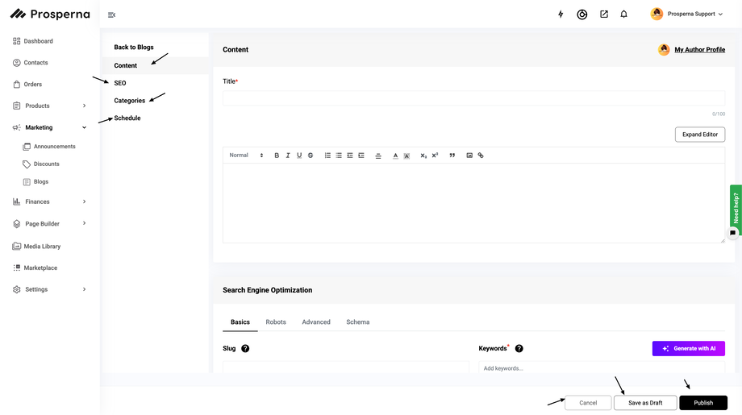Open the text color picker
The width and height of the screenshot is (742, 415).
(x=396, y=156)
